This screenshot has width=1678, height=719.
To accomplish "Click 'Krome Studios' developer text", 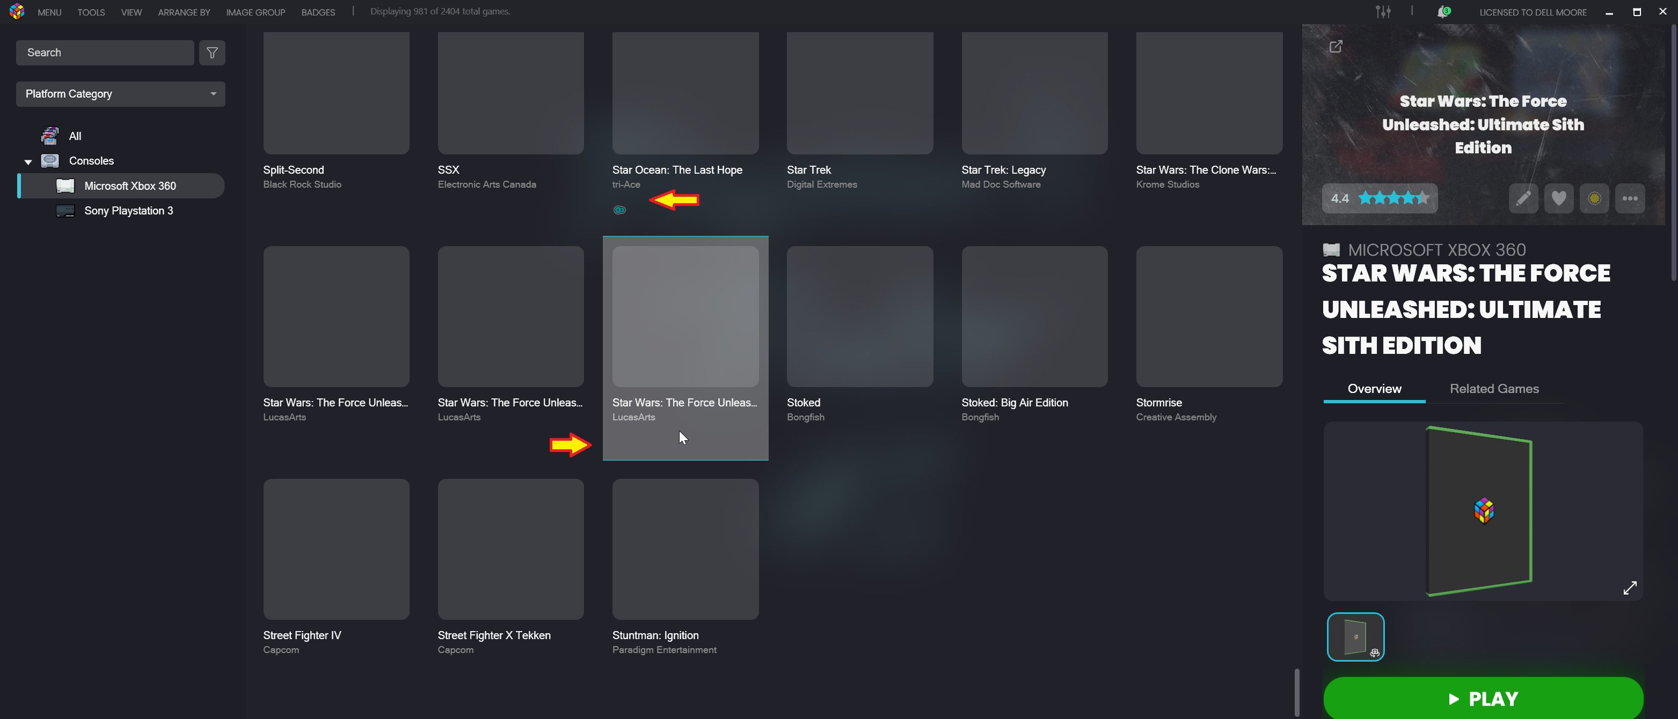I will tap(1168, 185).
